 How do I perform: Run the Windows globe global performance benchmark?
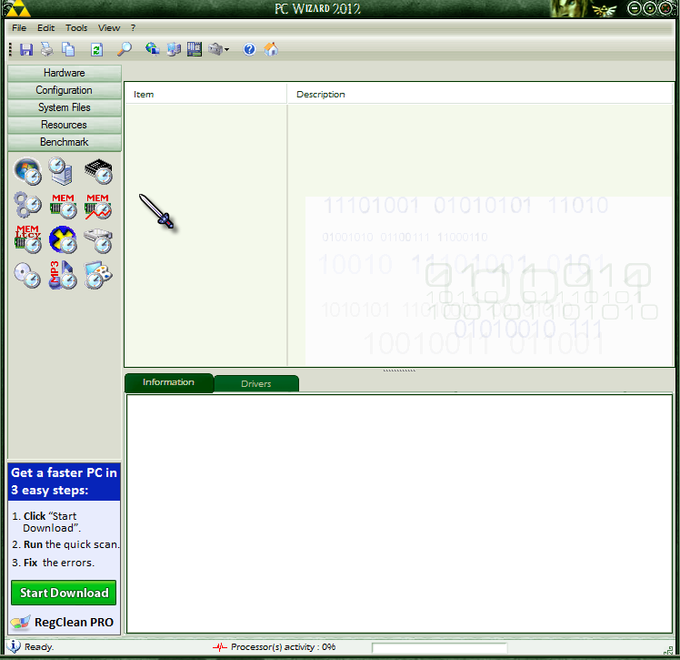(x=28, y=171)
